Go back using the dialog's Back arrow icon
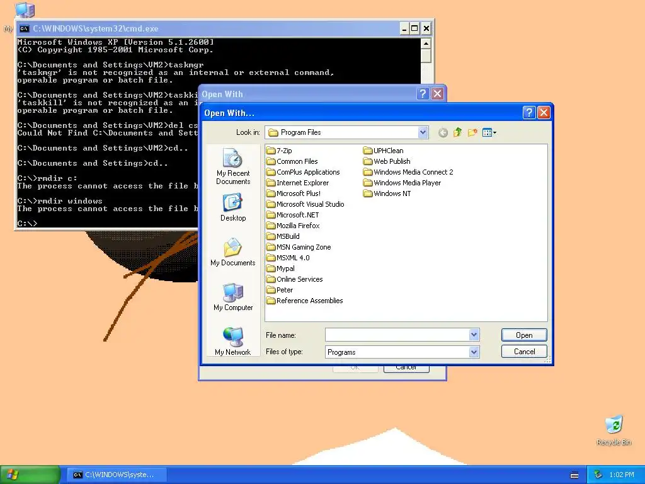645x484 pixels. coord(443,132)
